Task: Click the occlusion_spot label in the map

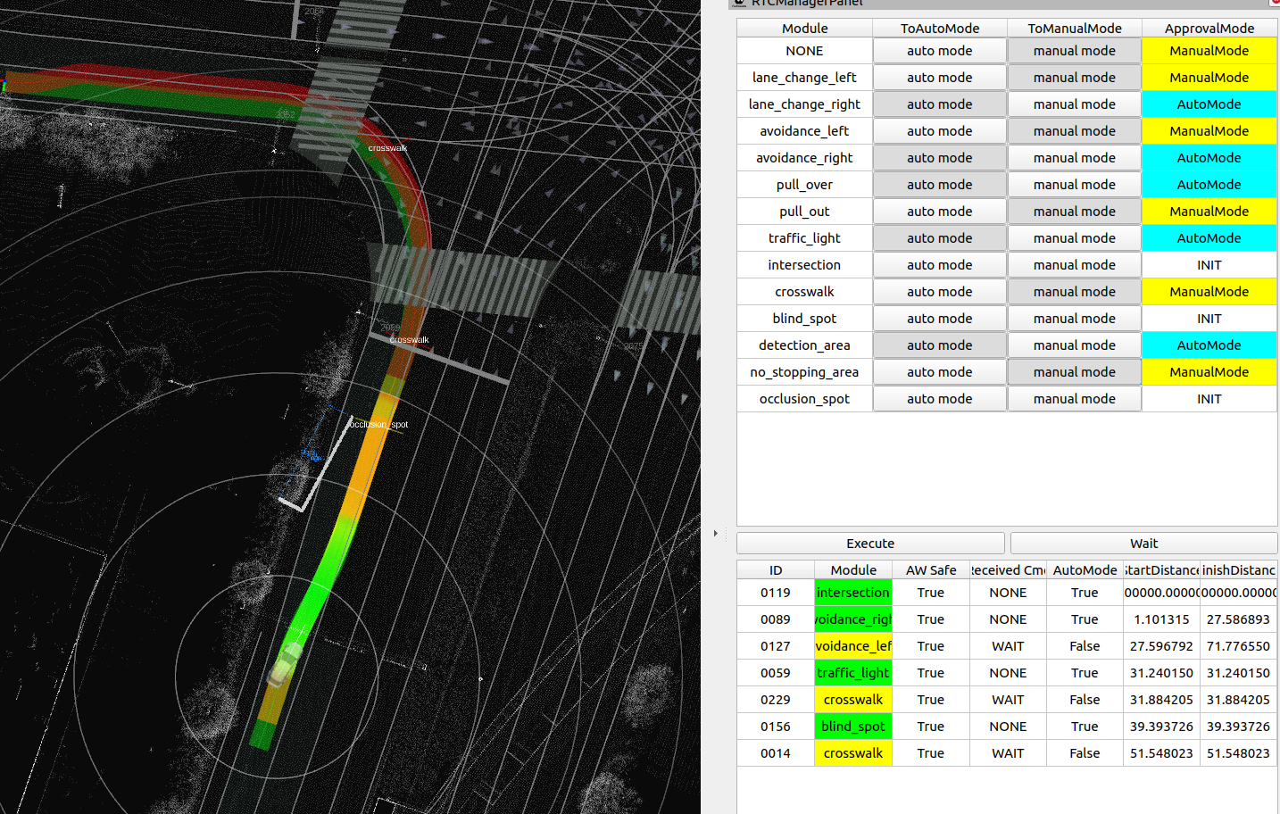Action: point(378,425)
